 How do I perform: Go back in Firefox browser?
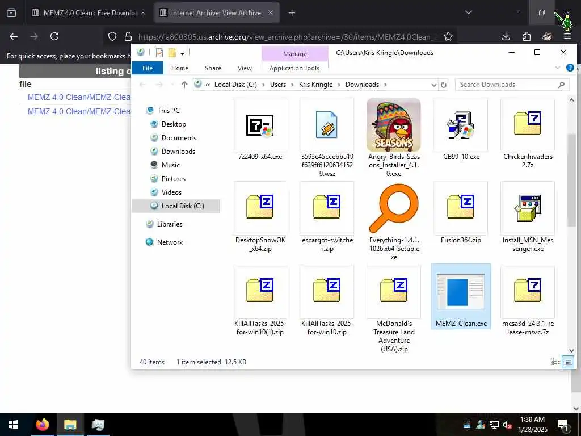point(14,36)
